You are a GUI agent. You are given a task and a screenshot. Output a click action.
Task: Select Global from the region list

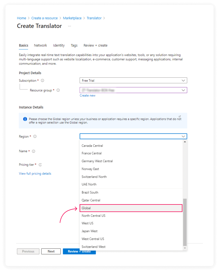131,208
